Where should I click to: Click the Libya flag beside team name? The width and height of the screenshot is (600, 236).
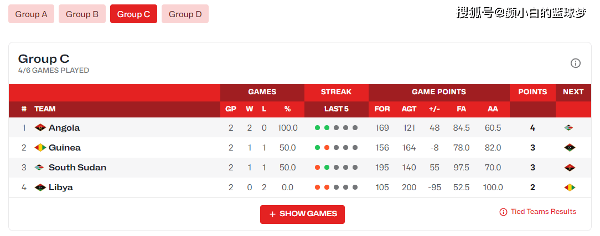pyautogui.click(x=40, y=187)
